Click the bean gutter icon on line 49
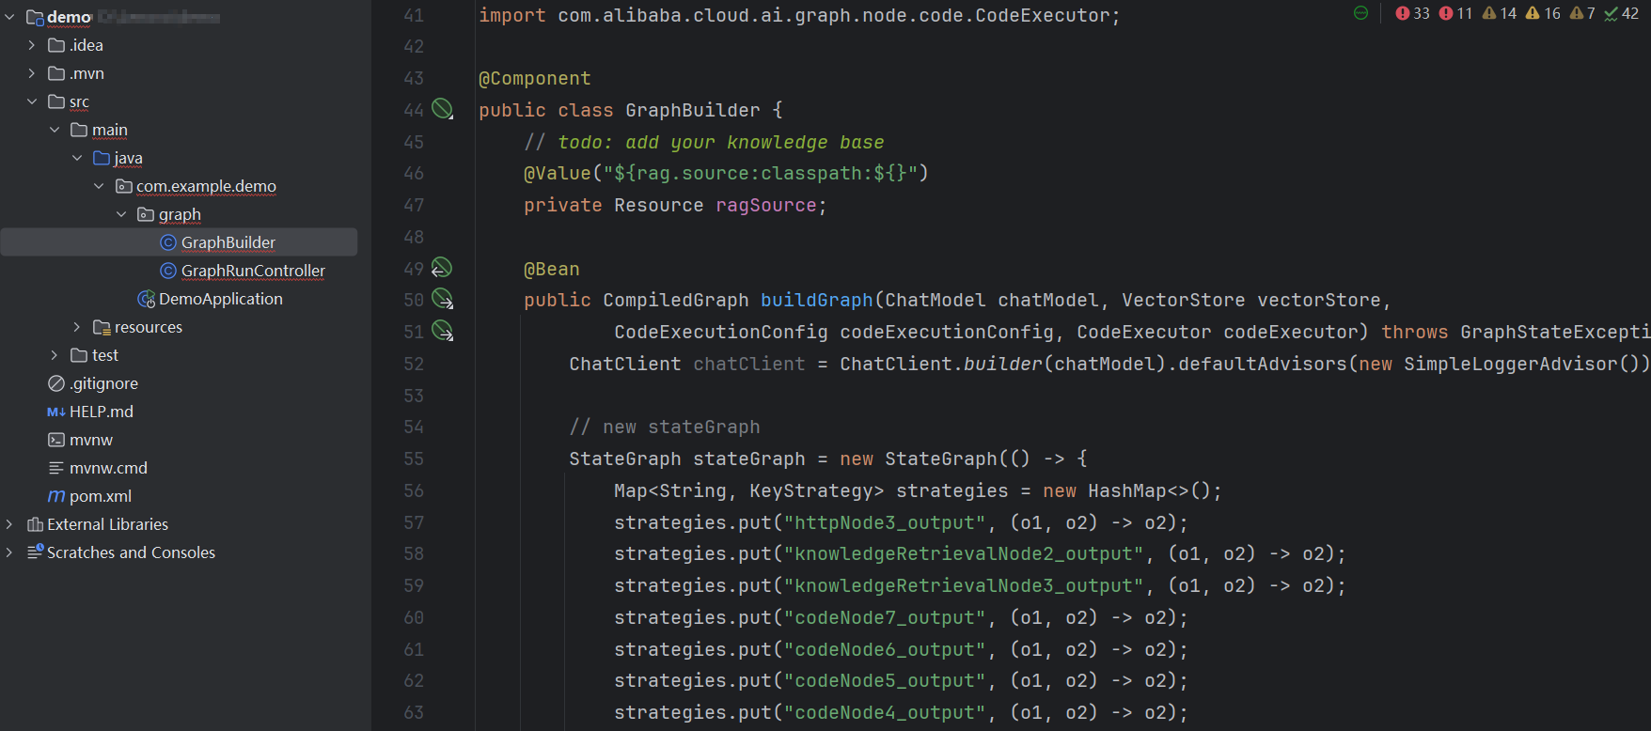The image size is (1651, 731). click(x=442, y=268)
